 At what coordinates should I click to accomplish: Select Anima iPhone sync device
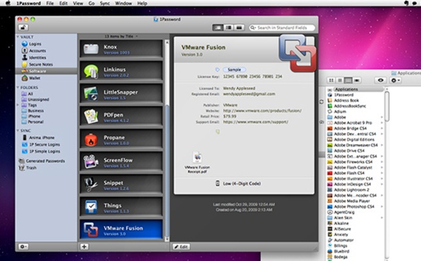39,138
